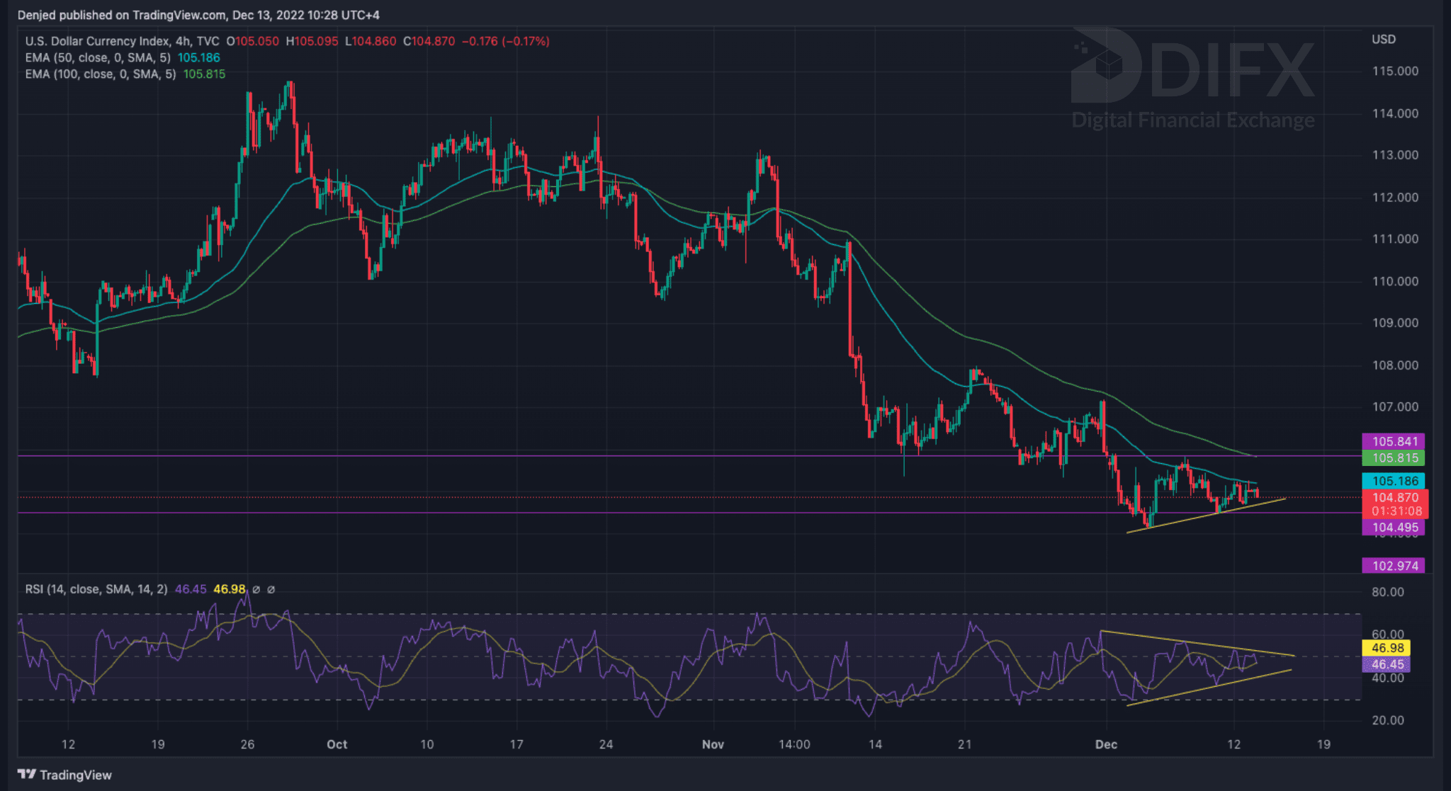Image resolution: width=1451 pixels, height=791 pixels.
Task: Select the teal 105.186 EMA price label
Action: [1394, 481]
